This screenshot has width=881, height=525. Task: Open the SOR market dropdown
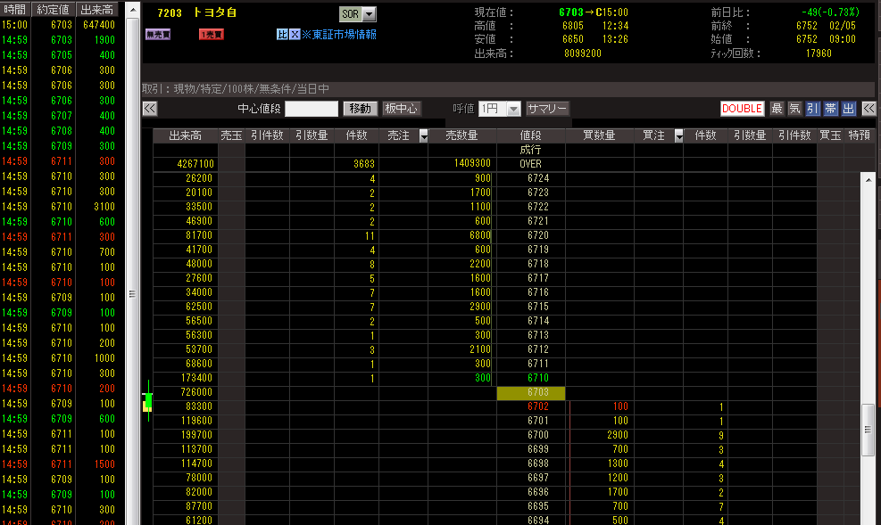tap(370, 14)
